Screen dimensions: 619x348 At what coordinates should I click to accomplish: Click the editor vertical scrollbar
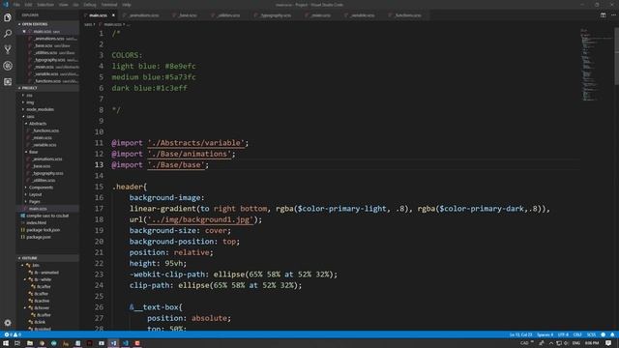pos(617,55)
